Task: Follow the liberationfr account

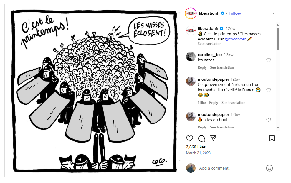Action: (x=234, y=13)
